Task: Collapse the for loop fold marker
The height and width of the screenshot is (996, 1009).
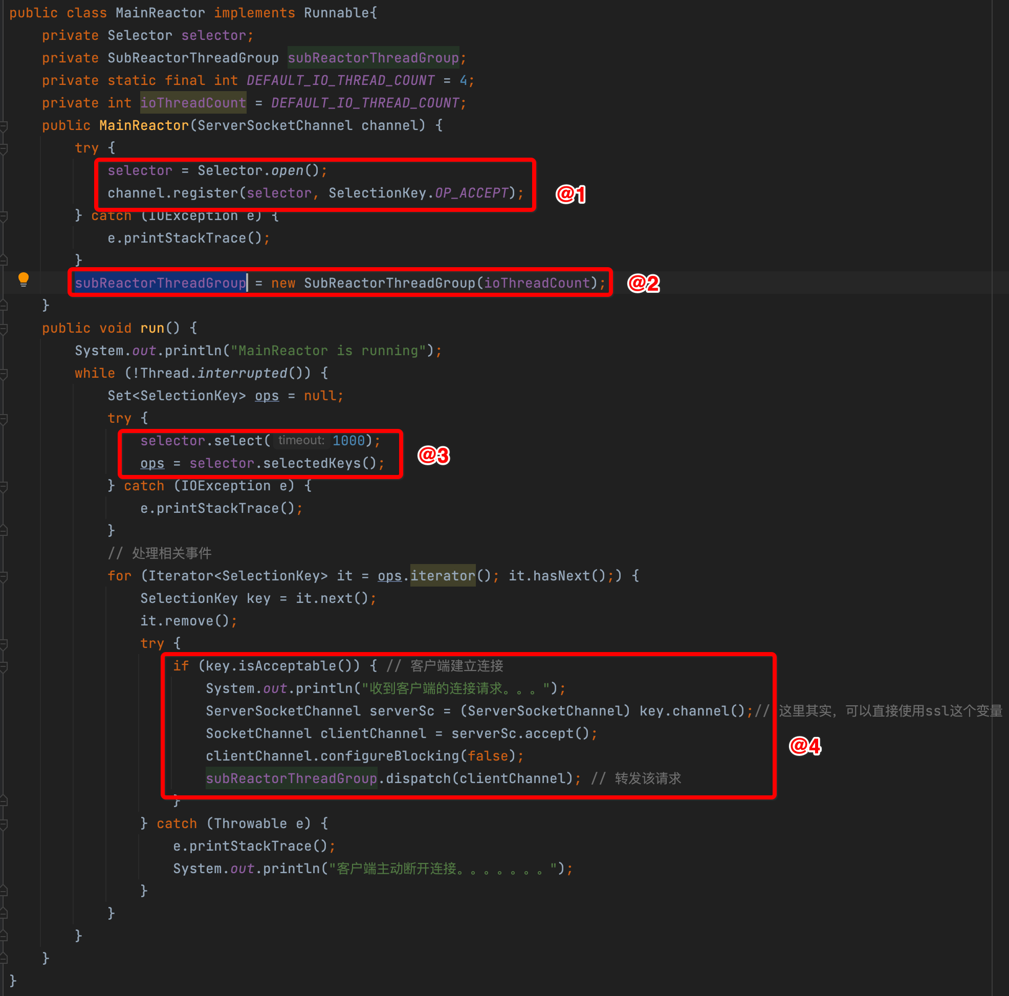Action: 4,576
